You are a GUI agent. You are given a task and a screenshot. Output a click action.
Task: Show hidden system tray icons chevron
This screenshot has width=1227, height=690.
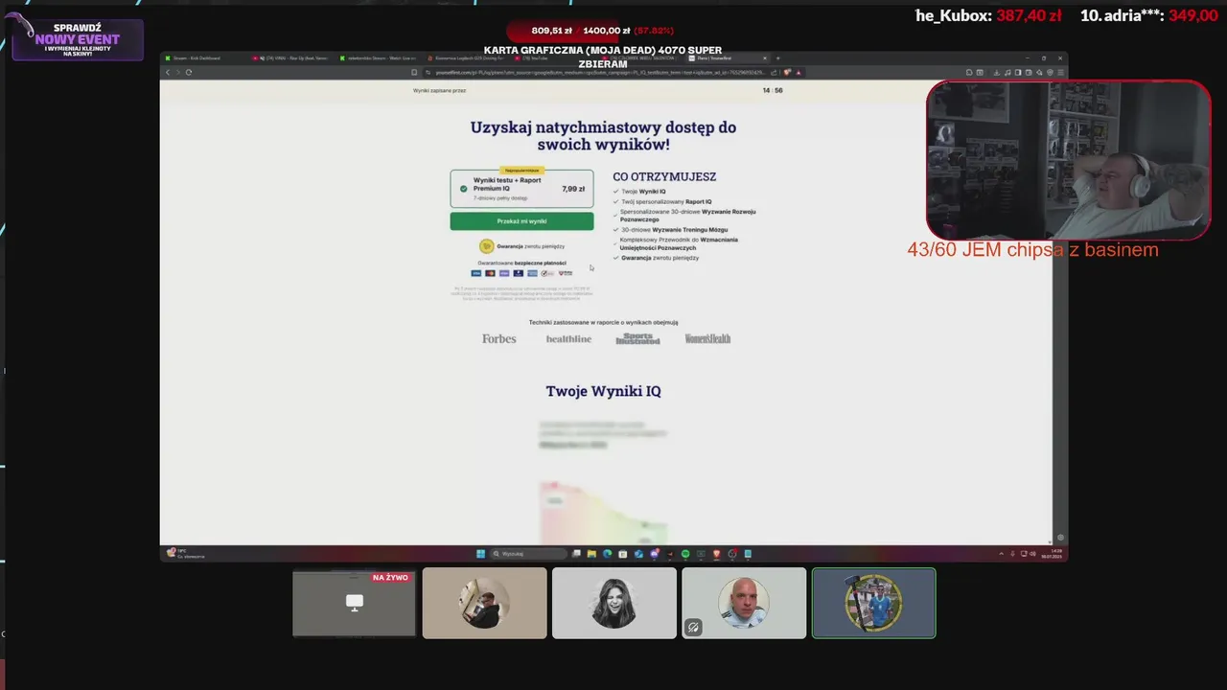click(x=1001, y=554)
